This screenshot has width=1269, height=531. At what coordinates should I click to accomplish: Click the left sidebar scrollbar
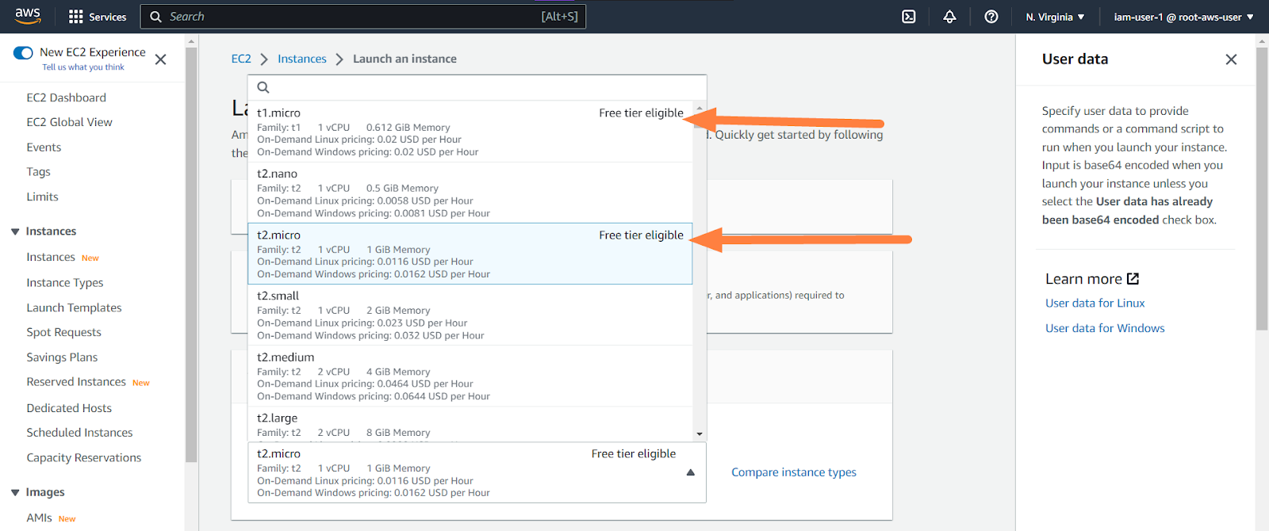click(191, 254)
